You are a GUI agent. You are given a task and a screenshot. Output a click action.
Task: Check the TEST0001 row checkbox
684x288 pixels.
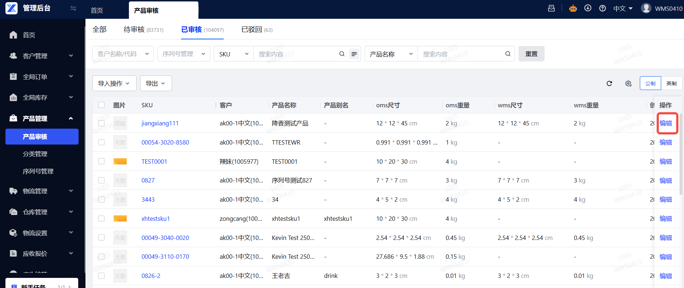click(101, 161)
